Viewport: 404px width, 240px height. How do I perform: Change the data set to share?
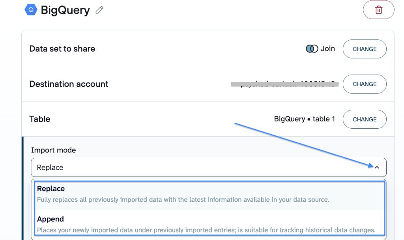pos(364,49)
